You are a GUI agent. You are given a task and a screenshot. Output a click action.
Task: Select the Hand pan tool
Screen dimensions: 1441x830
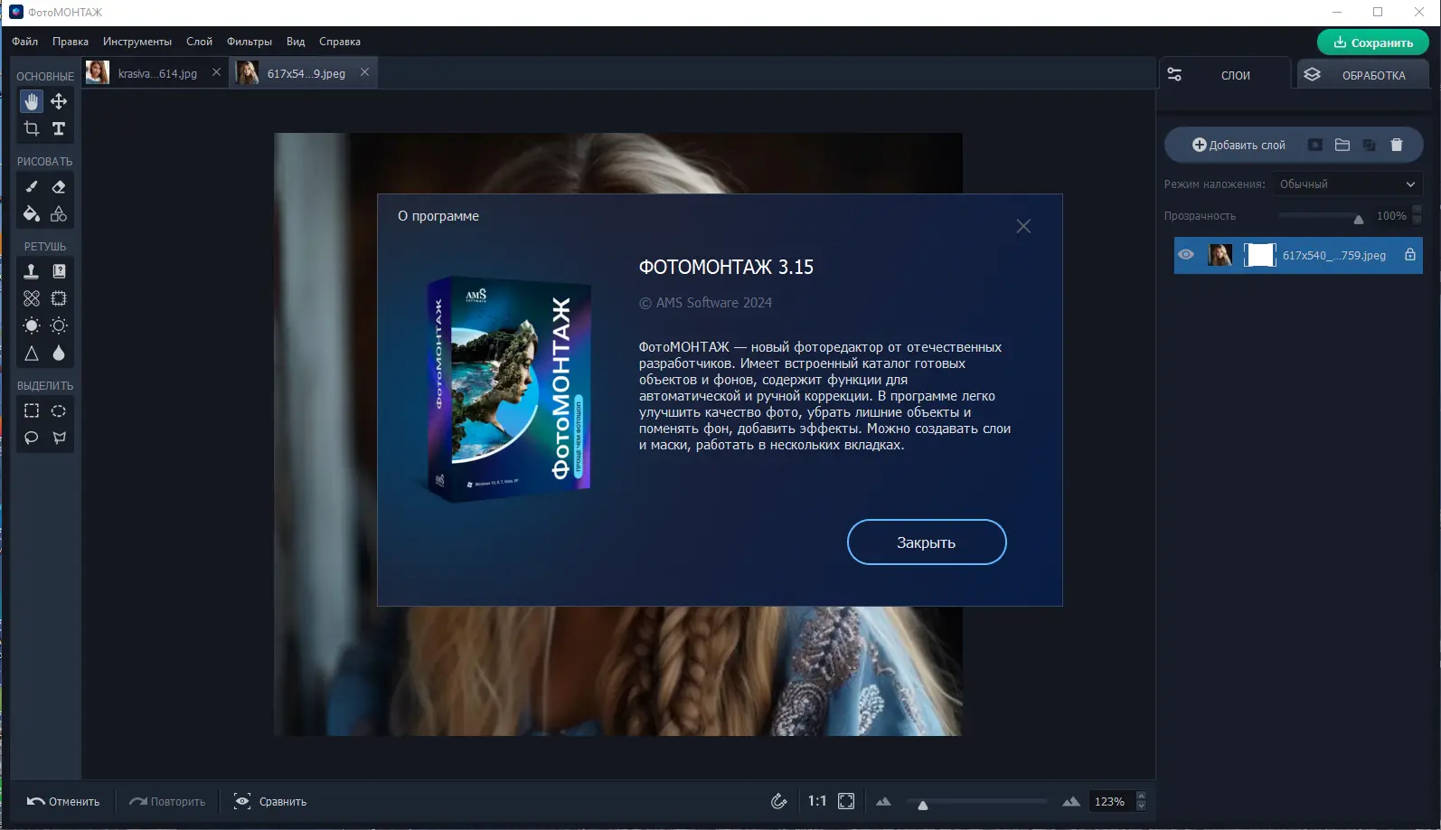32,101
